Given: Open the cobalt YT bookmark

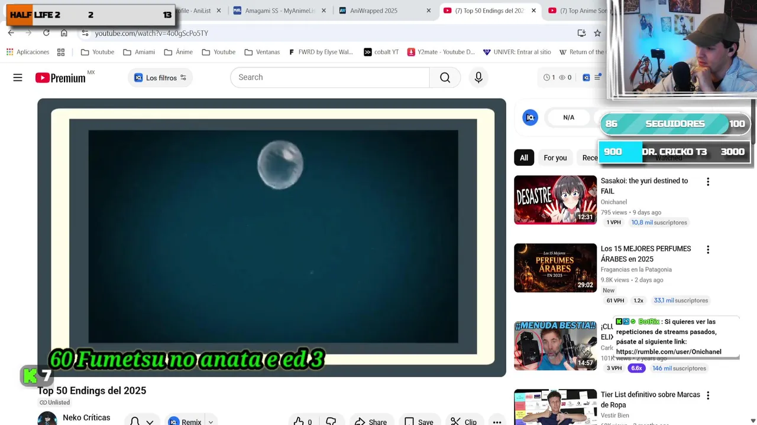Looking at the screenshot, I should (381, 52).
